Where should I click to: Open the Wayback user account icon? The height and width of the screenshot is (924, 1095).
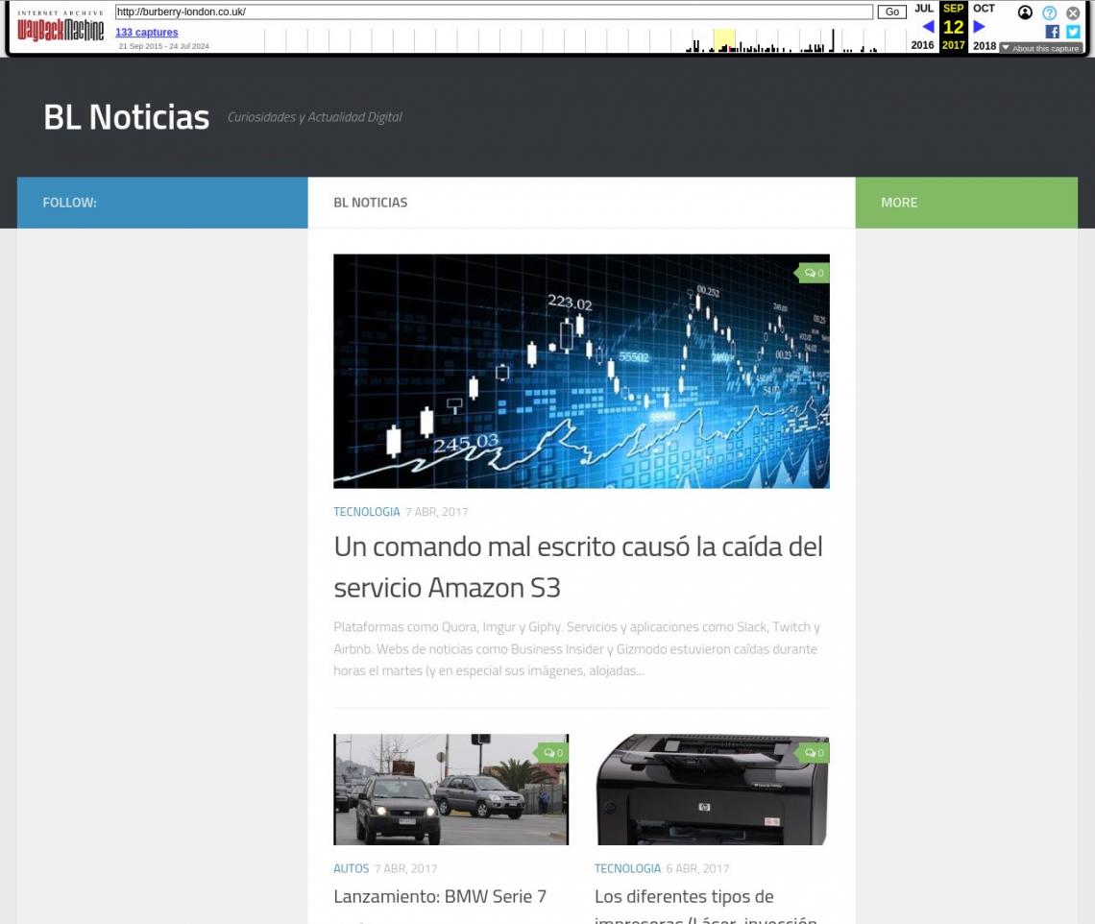pyautogui.click(x=1025, y=12)
